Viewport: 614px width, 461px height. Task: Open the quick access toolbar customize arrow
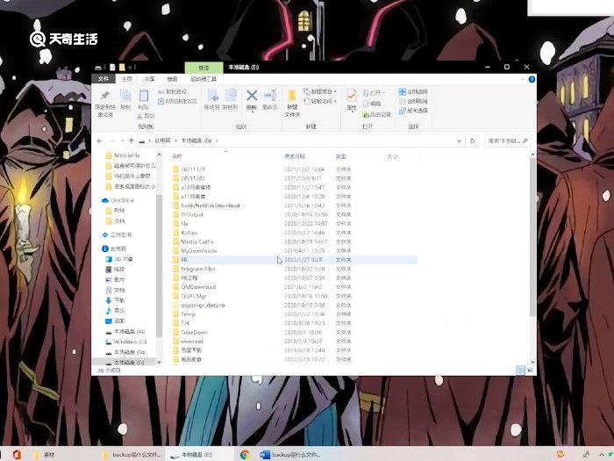coord(129,68)
